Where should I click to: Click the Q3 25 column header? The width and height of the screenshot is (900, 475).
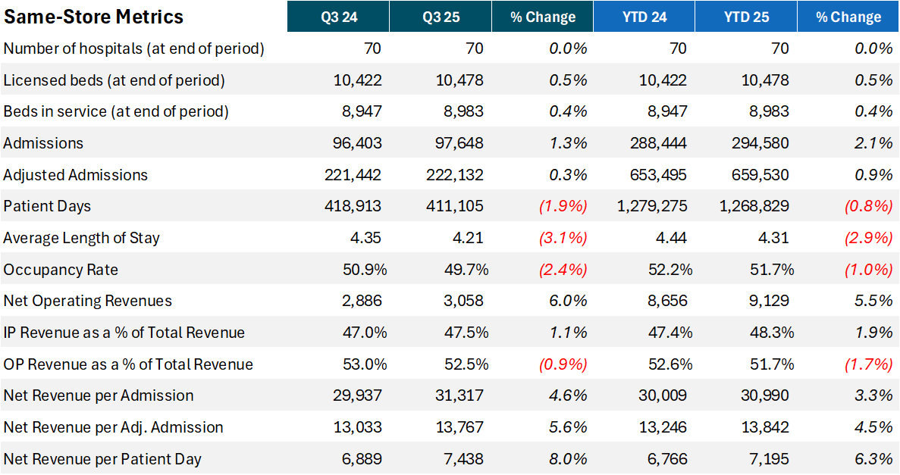441,17
